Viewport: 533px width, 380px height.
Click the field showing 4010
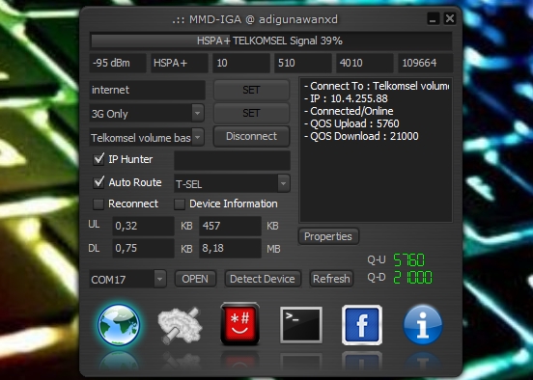[365, 63]
